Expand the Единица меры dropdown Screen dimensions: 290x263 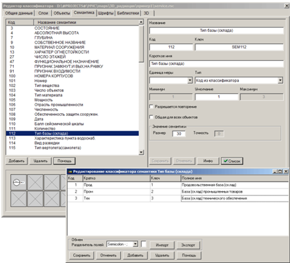pos(190,80)
